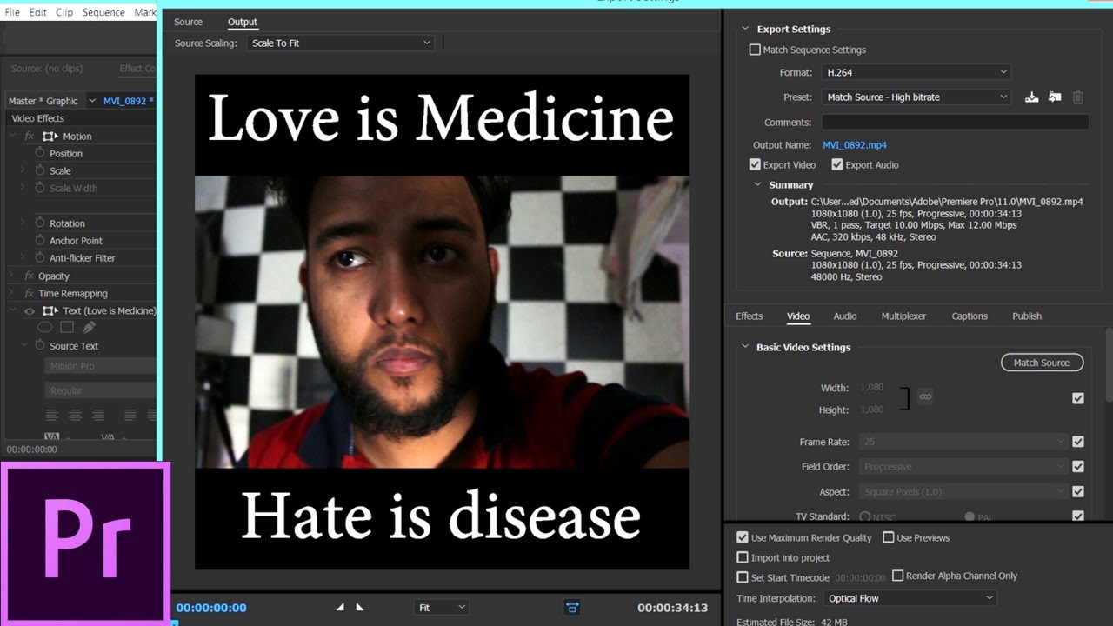Switch to the Output tab
1113x626 pixels.
tap(243, 22)
